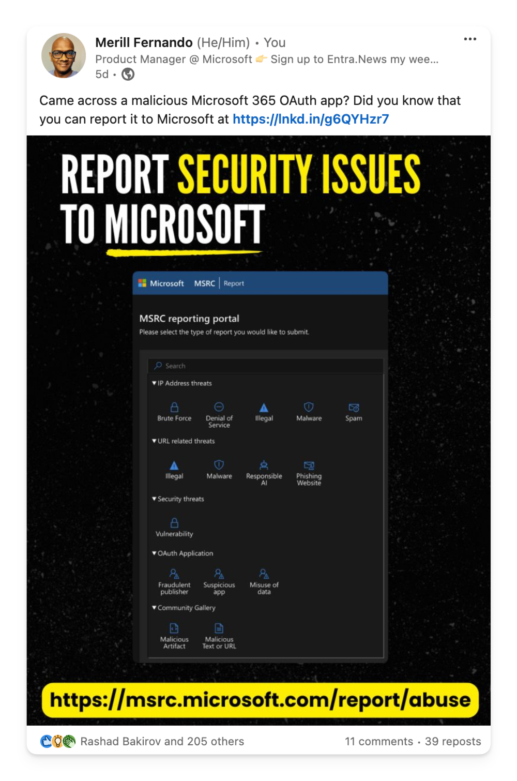Select the Phishing Website report type

[x=309, y=473]
